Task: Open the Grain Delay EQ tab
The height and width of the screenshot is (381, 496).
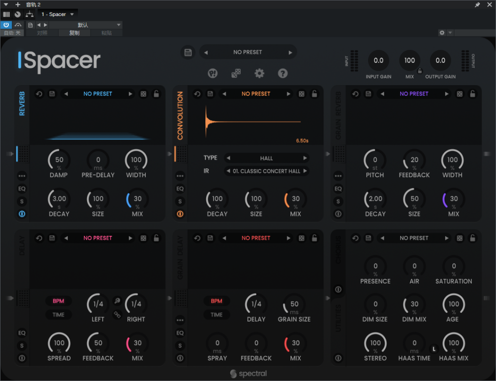Action: 180,333
